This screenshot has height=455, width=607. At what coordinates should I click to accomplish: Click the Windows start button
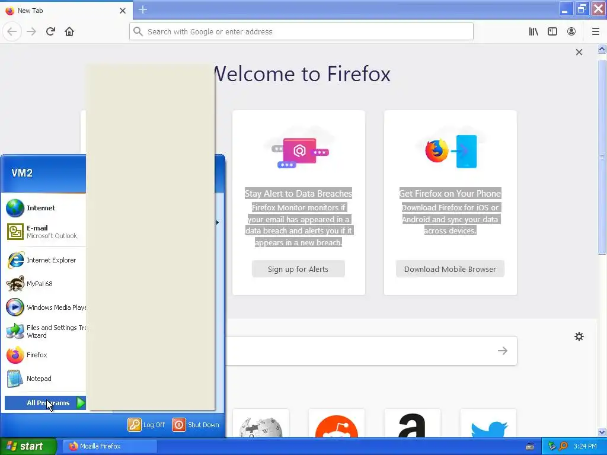point(28,446)
